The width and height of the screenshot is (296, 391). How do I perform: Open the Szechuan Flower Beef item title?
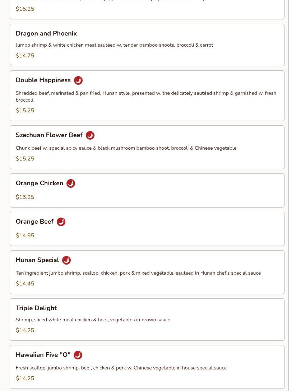tap(49, 135)
